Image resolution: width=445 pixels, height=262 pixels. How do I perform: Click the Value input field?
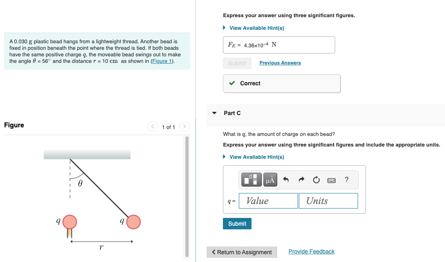268,200
